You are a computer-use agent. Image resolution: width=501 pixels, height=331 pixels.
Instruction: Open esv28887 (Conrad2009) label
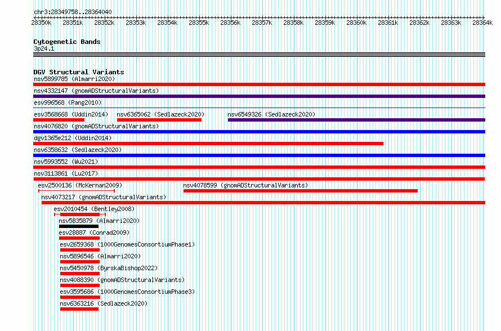click(94, 232)
